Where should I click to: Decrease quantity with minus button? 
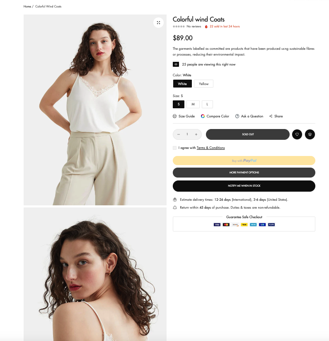pyautogui.click(x=179, y=134)
